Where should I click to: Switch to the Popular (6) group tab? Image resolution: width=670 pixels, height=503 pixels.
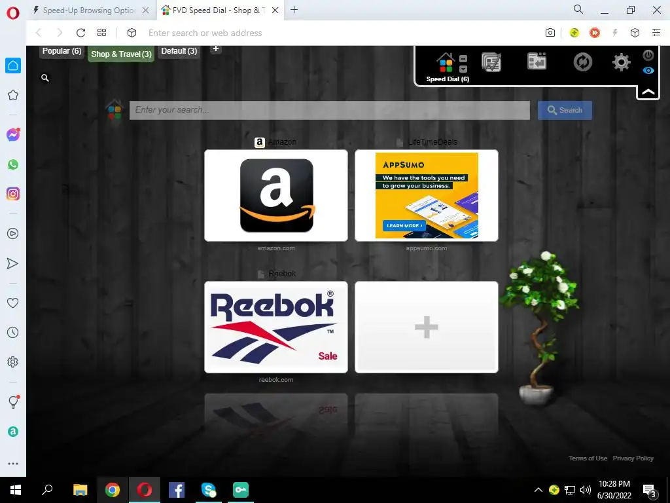[x=62, y=51]
